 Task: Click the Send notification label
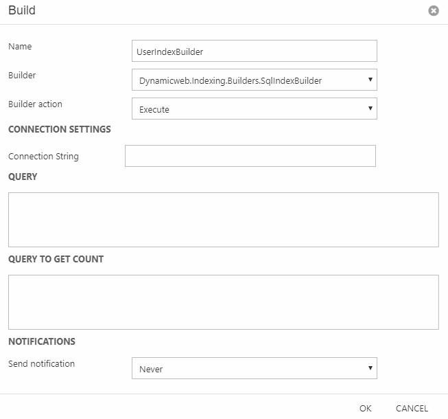pos(41,363)
